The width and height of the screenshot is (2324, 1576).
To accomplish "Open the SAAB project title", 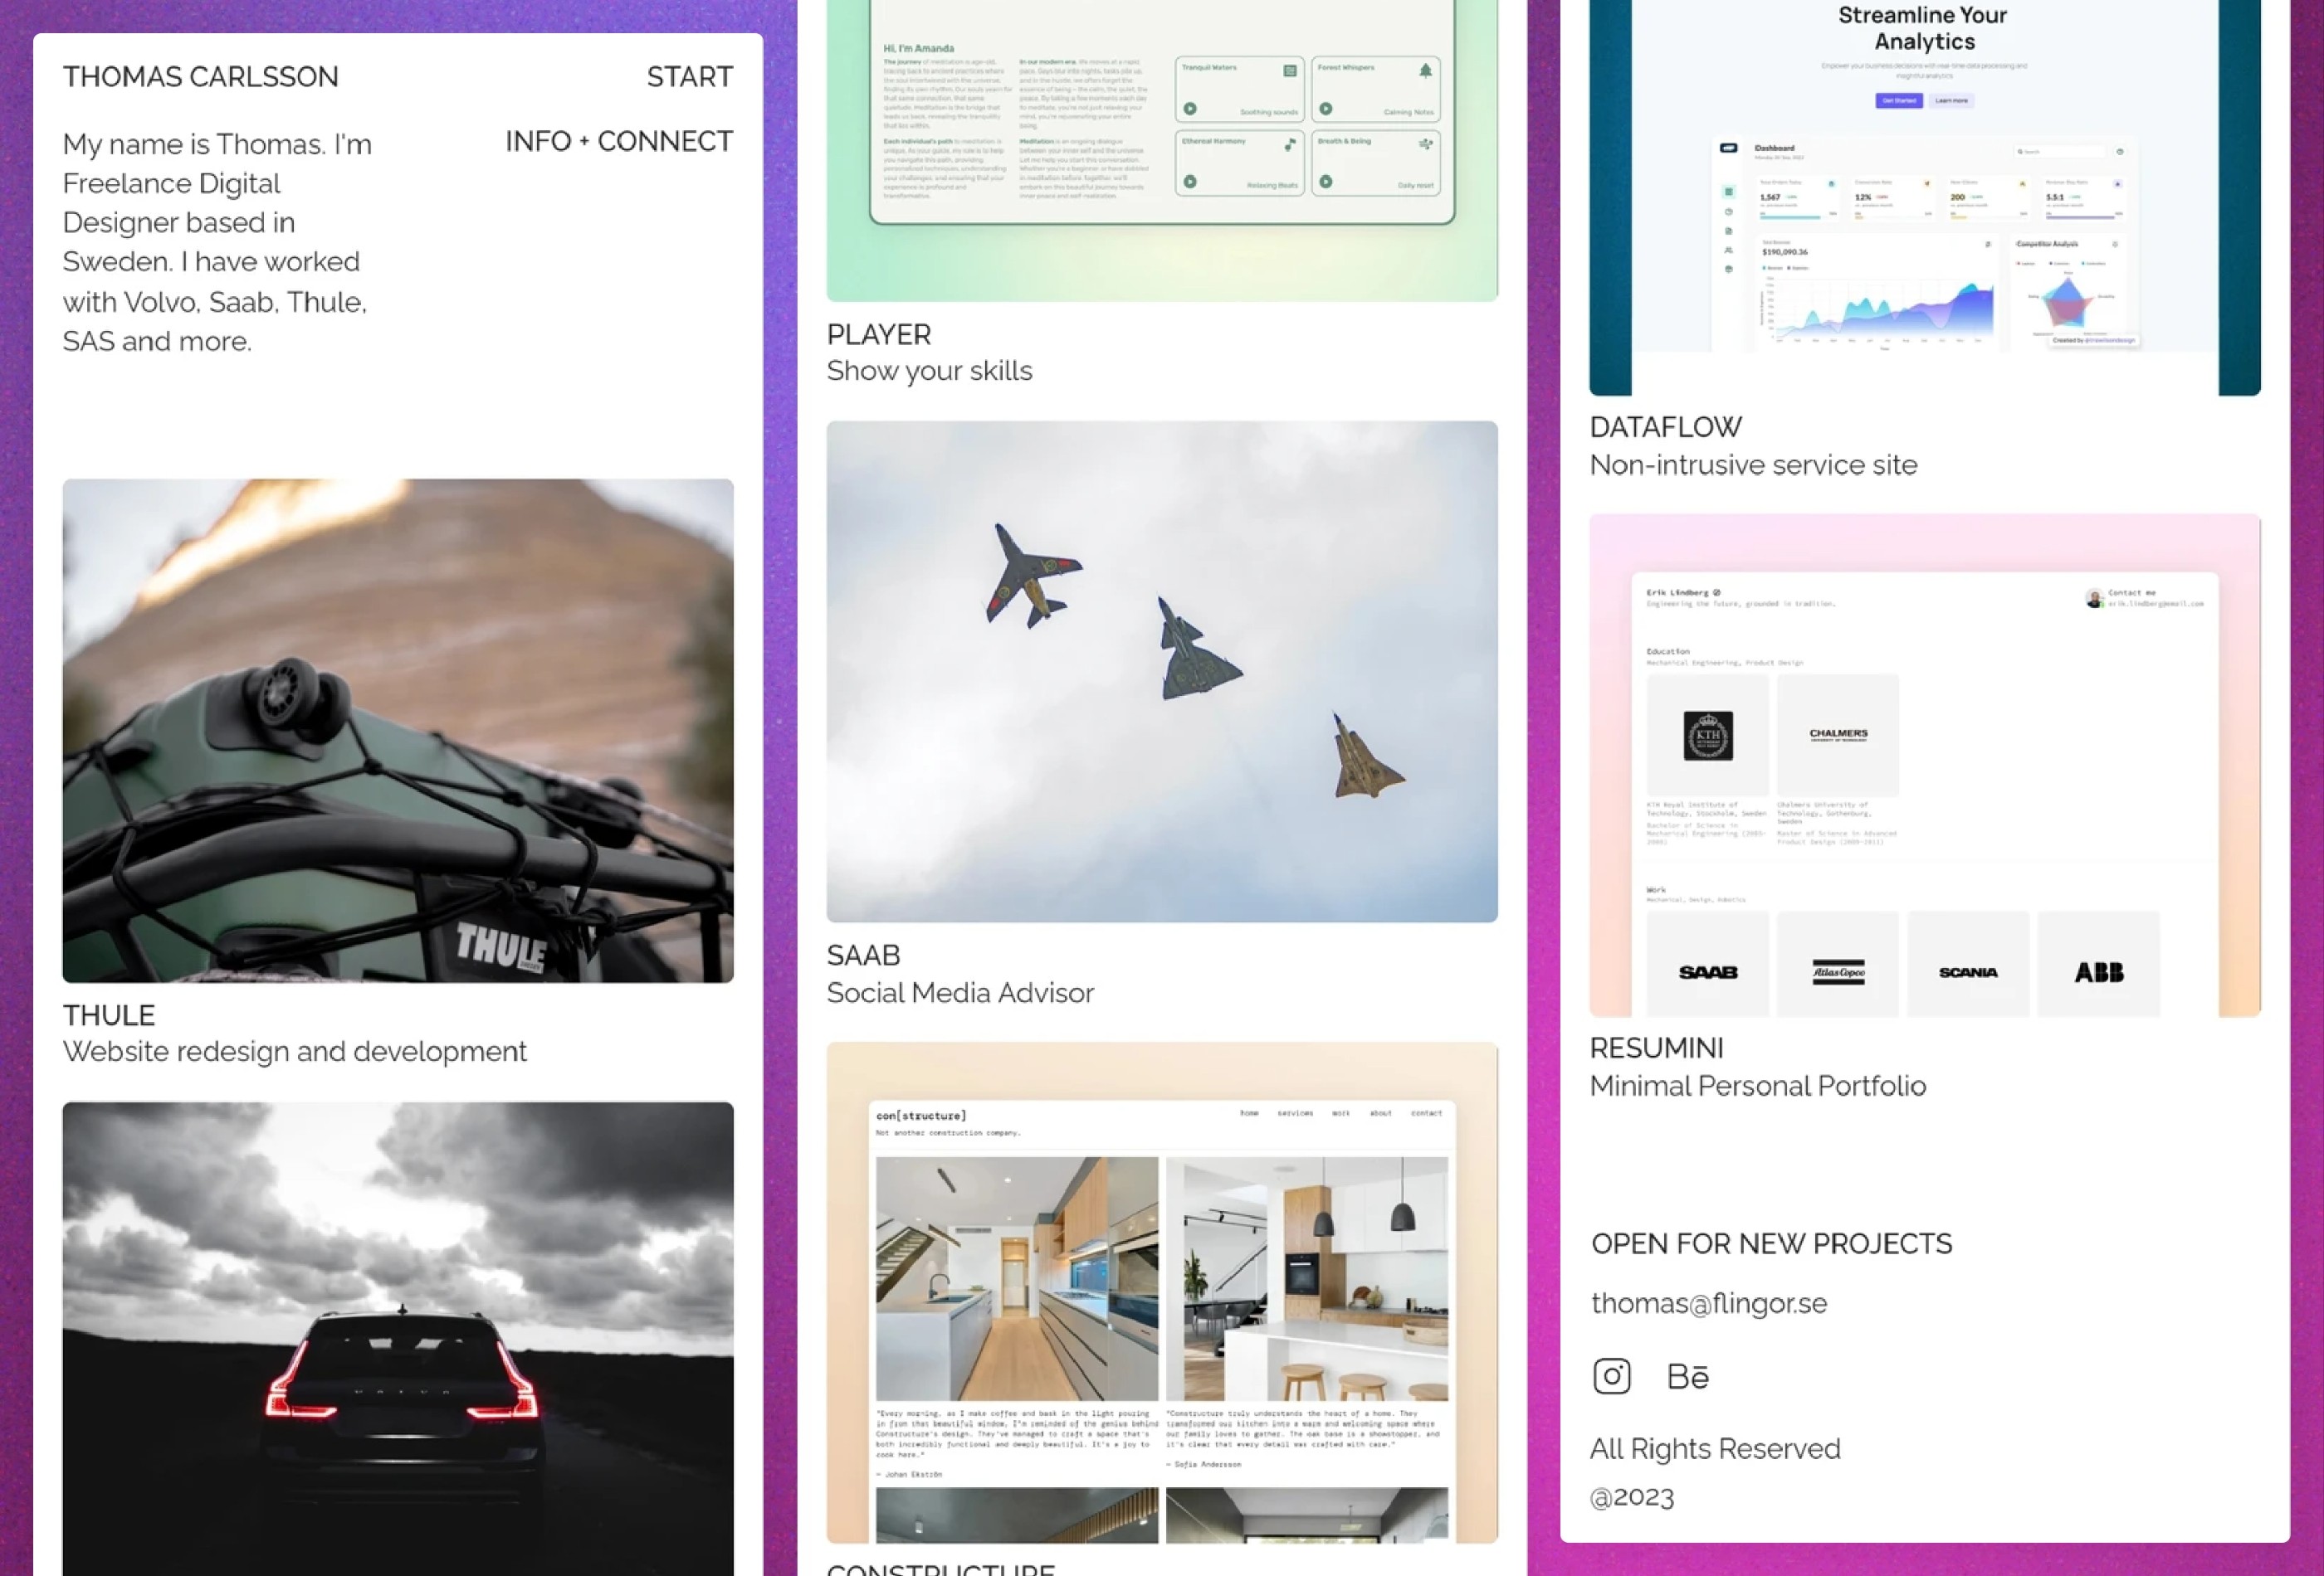I will 863,956.
